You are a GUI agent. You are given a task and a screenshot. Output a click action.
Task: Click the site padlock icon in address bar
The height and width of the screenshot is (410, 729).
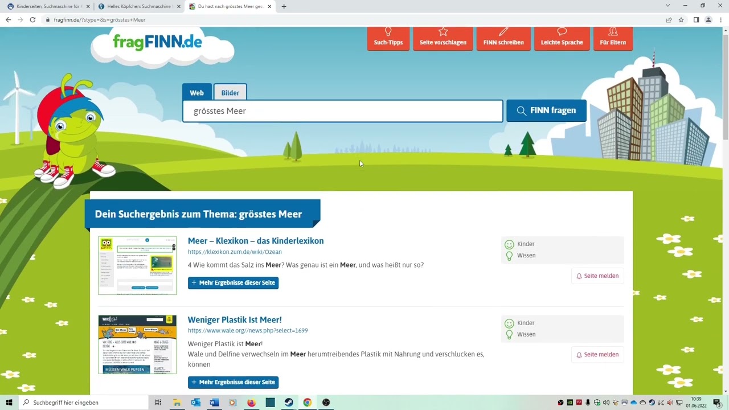pyautogui.click(x=48, y=20)
